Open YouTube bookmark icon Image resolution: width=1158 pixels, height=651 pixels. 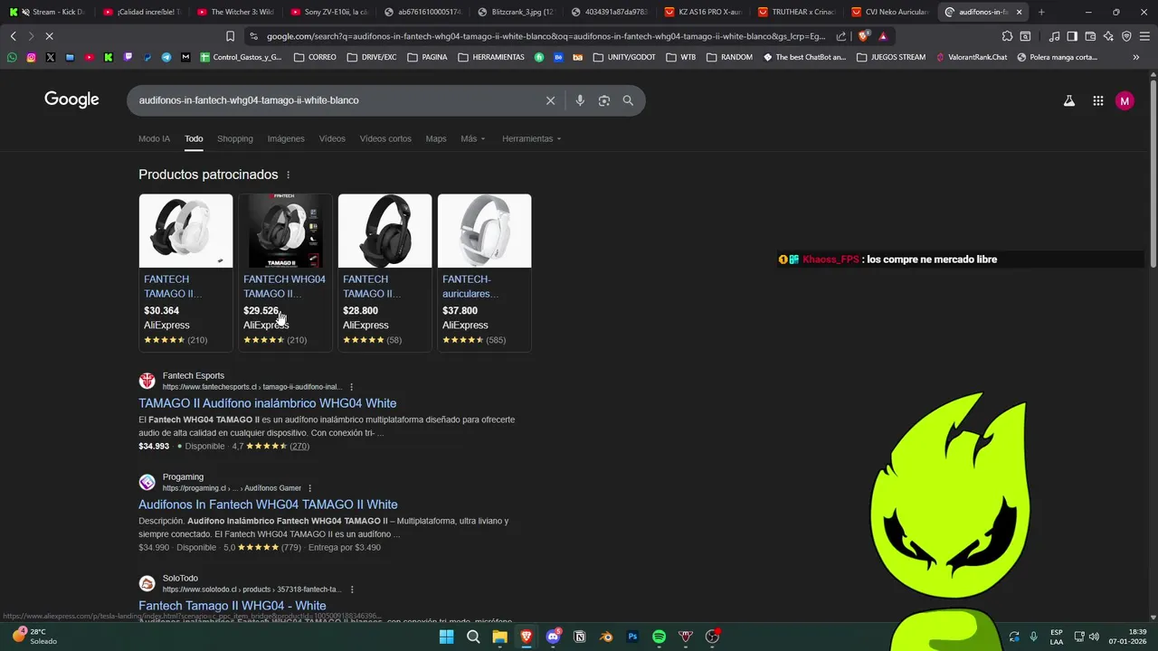point(89,57)
